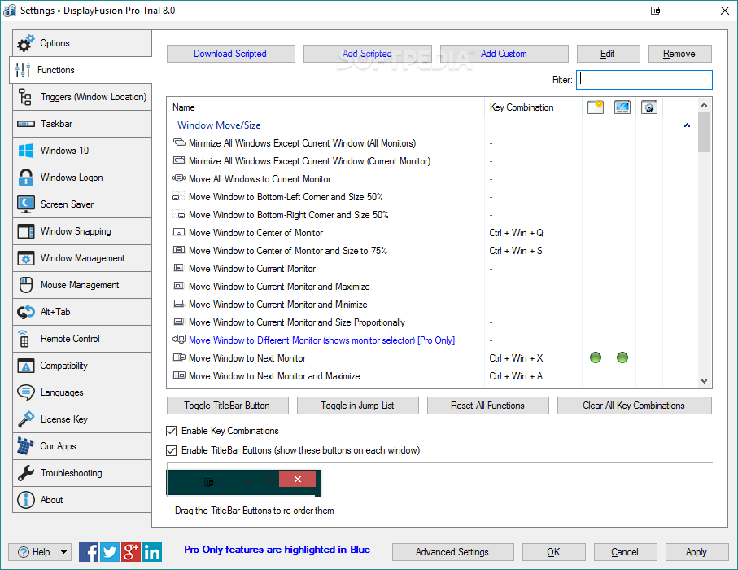The width and height of the screenshot is (738, 570).
Task: Click Toggle in Jump List button
Action: [x=358, y=406]
